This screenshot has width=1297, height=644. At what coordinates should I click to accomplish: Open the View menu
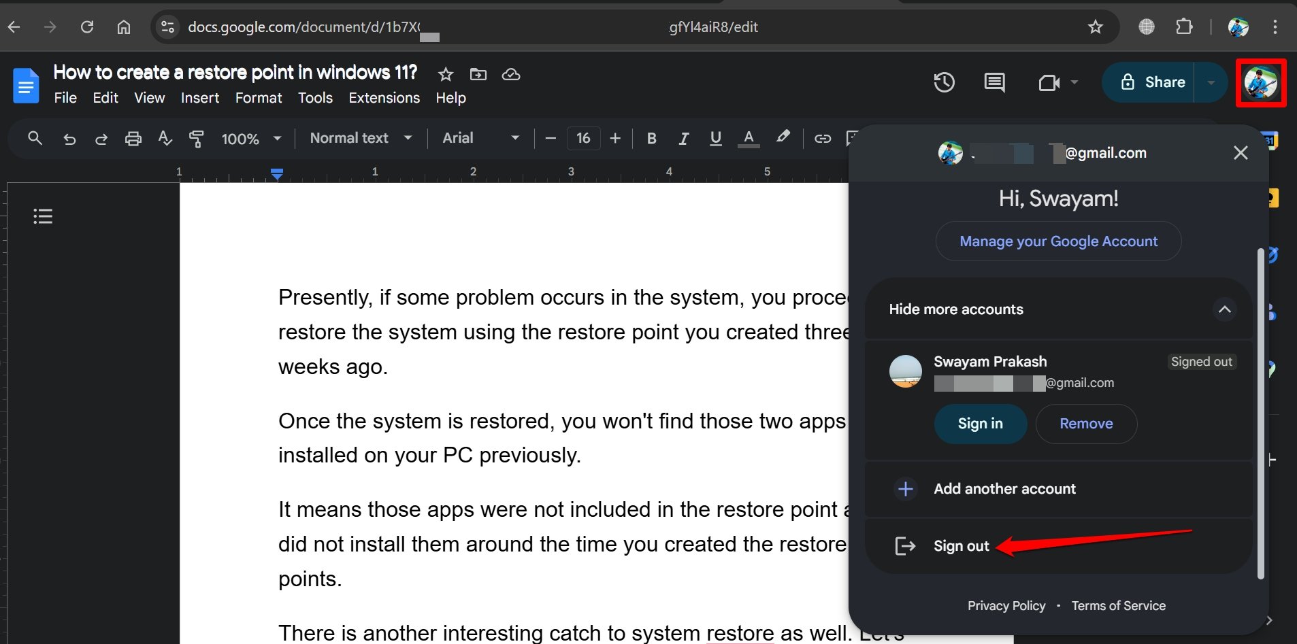point(149,98)
